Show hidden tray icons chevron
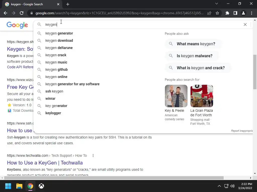This screenshot has width=257, height=192. (219, 186)
